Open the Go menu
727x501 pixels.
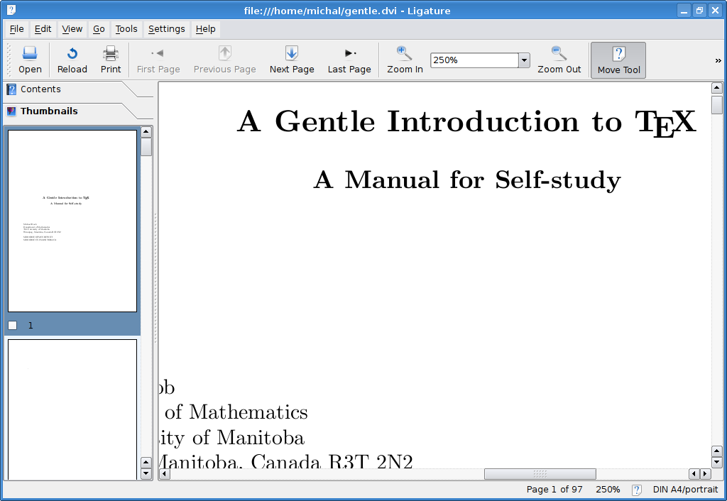tap(99, 28)
